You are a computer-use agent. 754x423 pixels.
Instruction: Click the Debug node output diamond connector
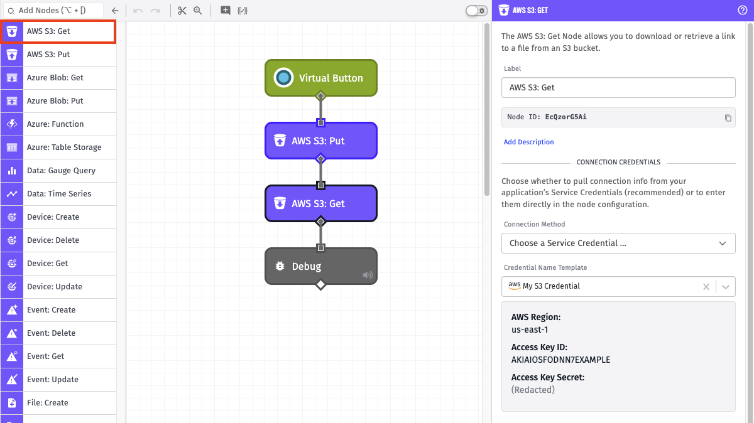coord(320,285)
